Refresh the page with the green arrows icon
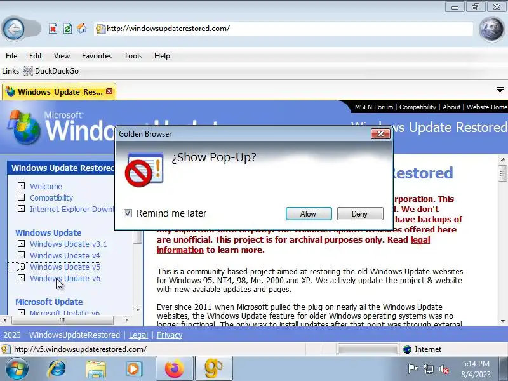508x381 pixels. (x=67, y=29)
